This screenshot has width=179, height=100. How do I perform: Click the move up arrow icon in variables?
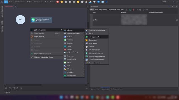click(147, 10)
